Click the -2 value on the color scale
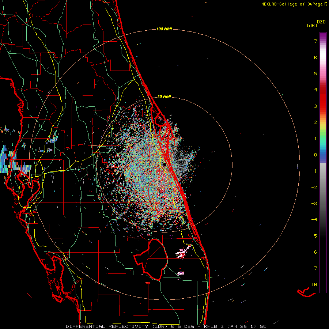The image size is (329, 329). [314, 188]
